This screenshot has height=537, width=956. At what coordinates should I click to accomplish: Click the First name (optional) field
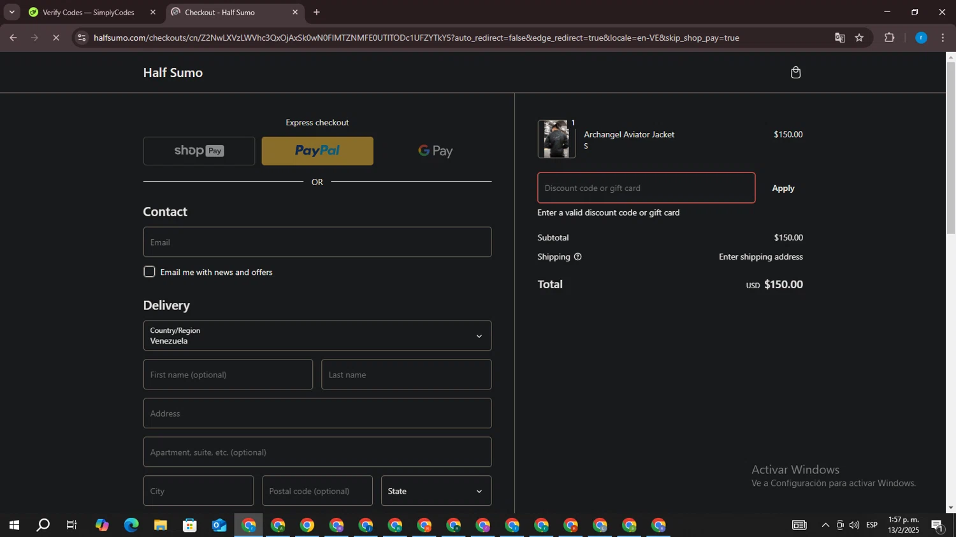point(228,374)
